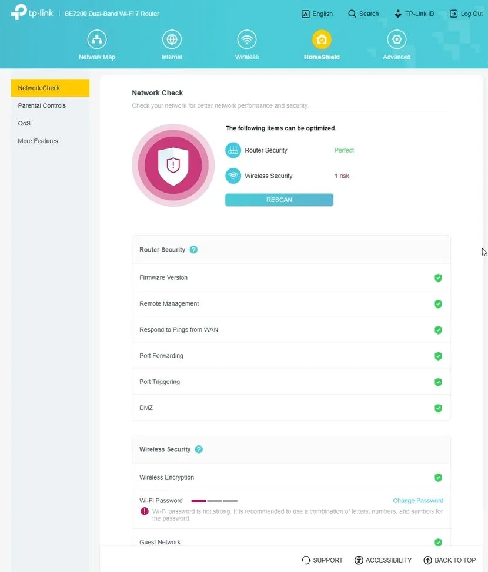Open the Advanced gear icon

tap(397, 40)
